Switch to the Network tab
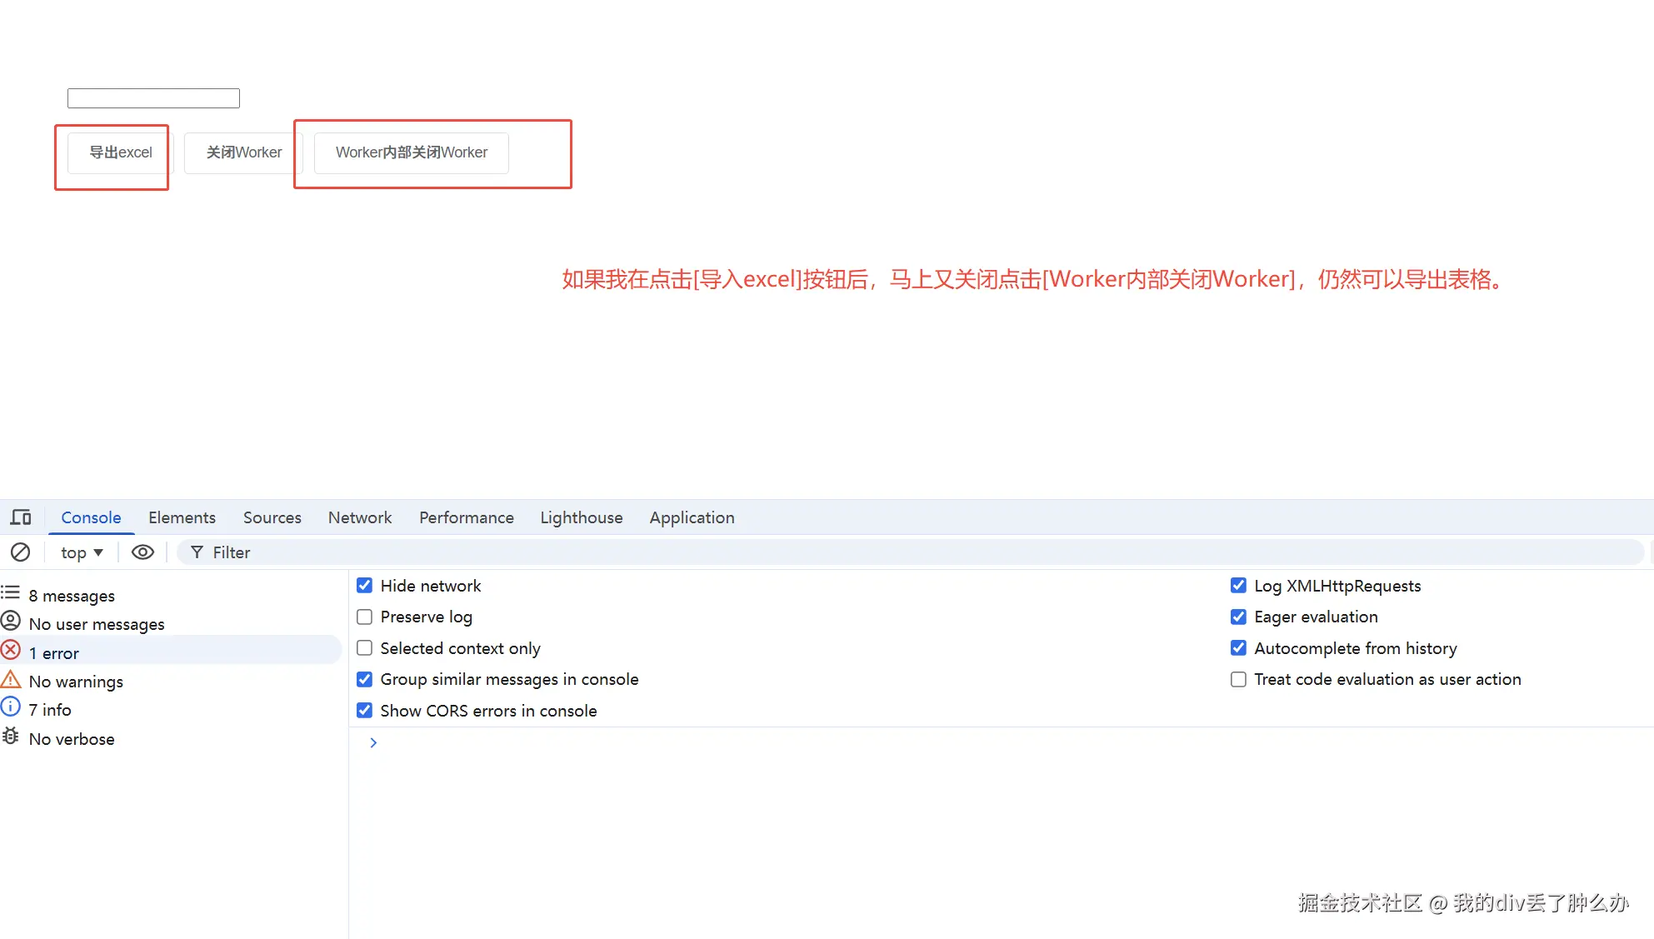Screen dimensions: 1654x939 click(x=359, y=517)
